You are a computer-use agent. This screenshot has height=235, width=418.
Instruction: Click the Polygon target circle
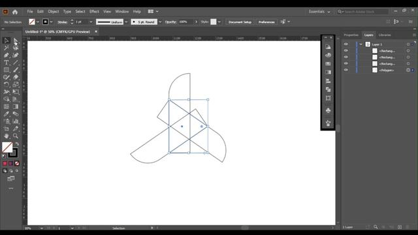(408, 70)
